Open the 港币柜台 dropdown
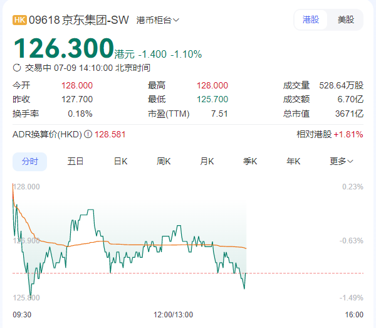Viewport: 376px width, 328px height. coord(158,20)
